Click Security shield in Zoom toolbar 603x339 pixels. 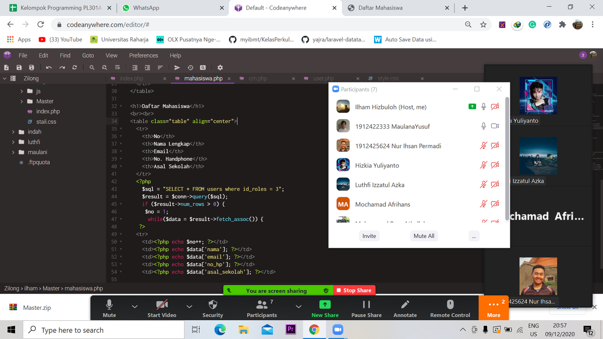(212, 309)
